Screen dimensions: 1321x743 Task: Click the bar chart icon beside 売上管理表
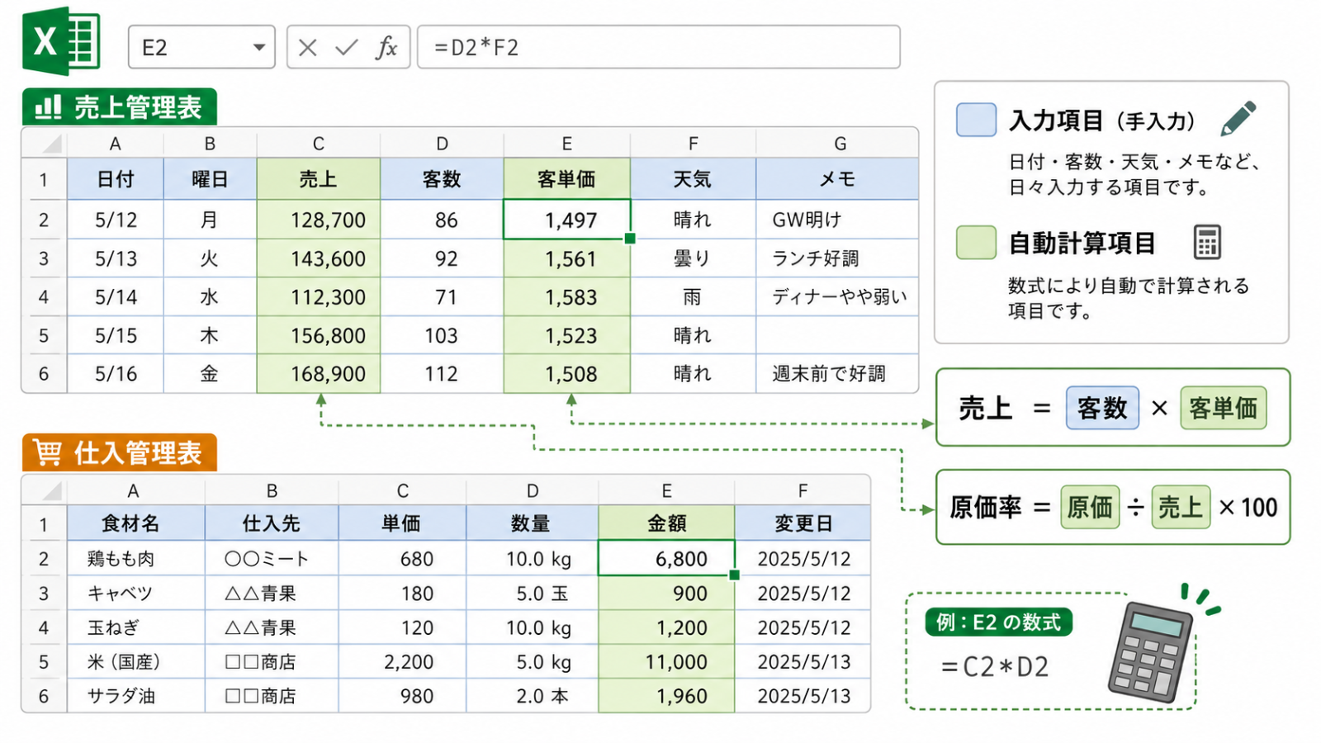pyautogui.click(x=48, y=107)
